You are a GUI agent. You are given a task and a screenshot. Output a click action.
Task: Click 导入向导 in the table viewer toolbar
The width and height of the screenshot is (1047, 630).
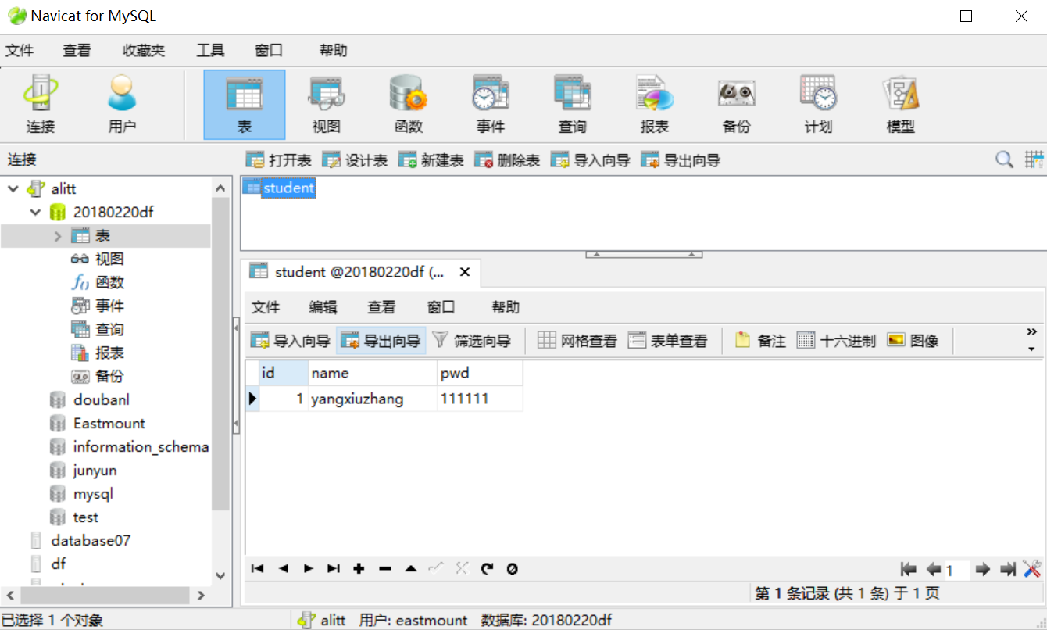click(290, 341)
